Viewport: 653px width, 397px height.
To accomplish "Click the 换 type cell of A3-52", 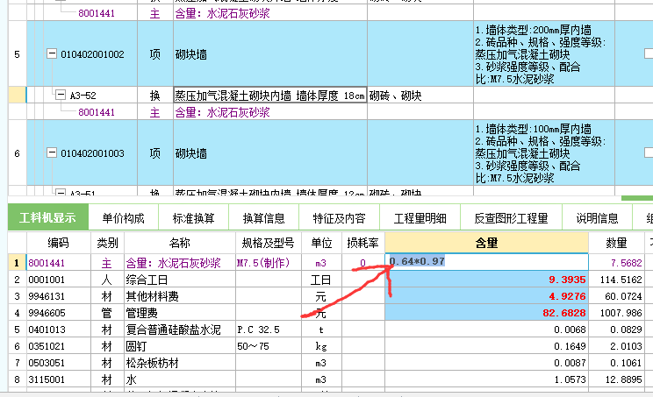I will point(155,96).
